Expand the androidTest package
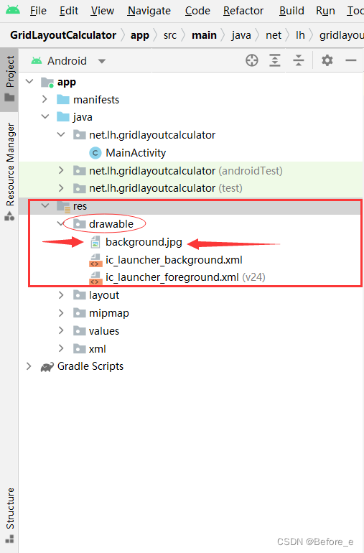364x553 pixels. (x=61, y=171)
